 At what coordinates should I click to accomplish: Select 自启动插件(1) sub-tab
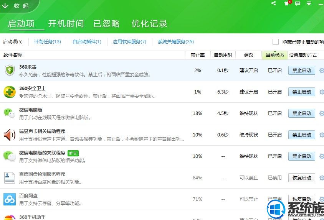pyautogui.click(x=87, y=42)
